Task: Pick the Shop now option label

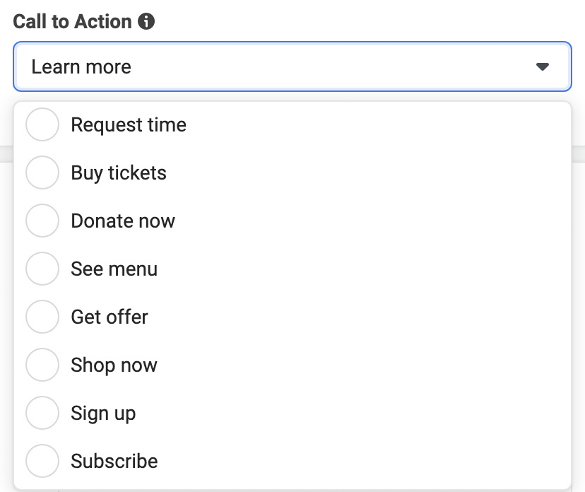Action: point(114,365)
